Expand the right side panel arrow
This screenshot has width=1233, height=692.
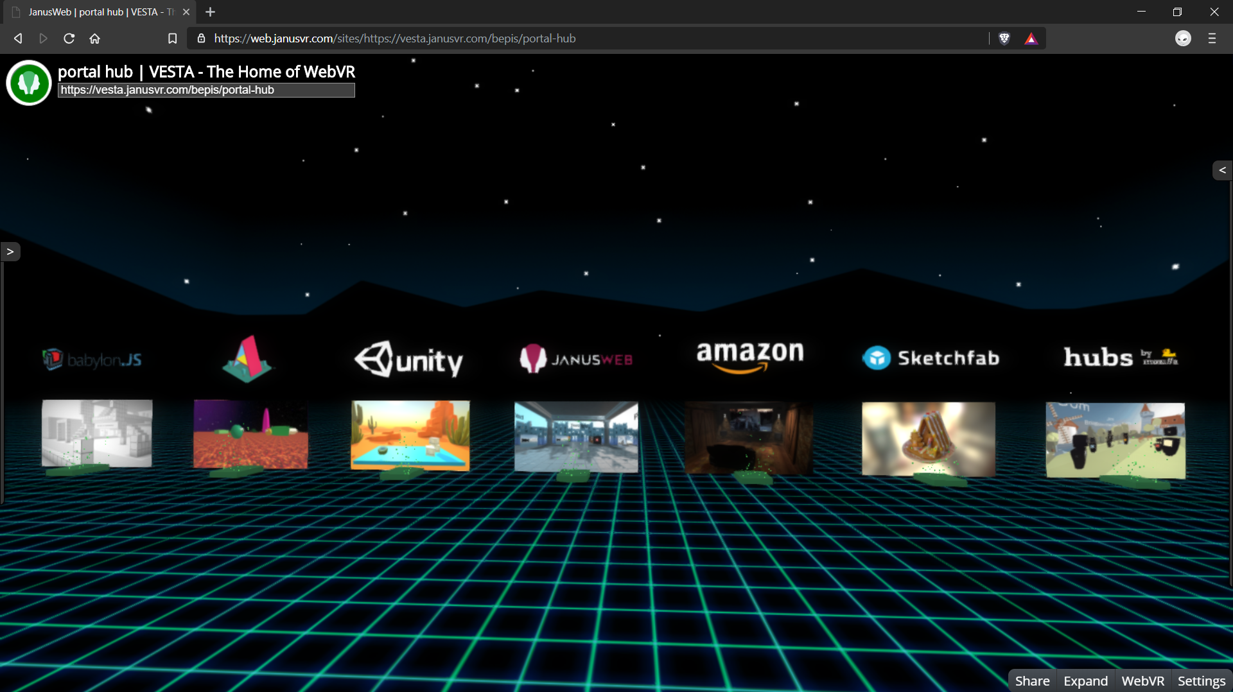(x=1222, y=170)
